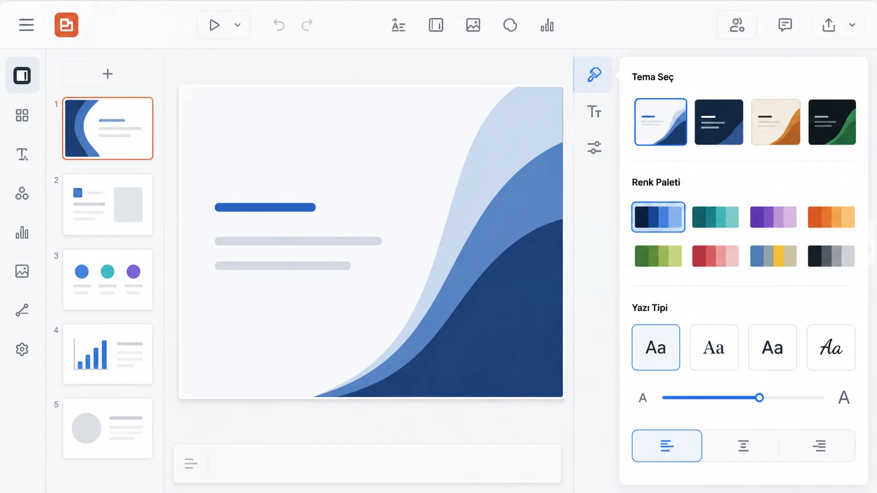The image size is (877, 493).
Task: Click the font size slider handle
Action: (759, 398)
